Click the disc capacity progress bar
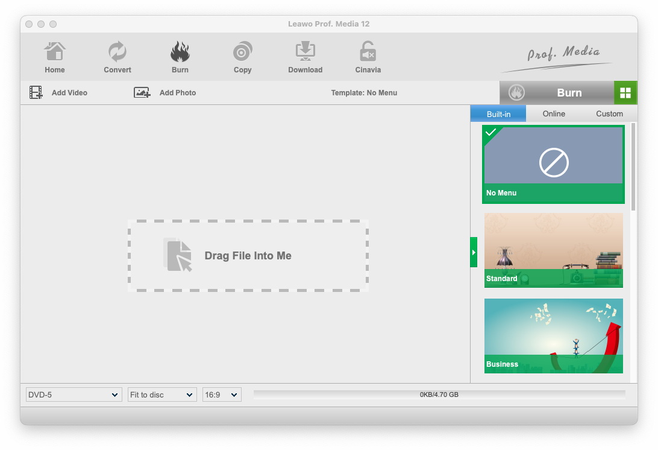Screen dimensions: 658x450 439,395
